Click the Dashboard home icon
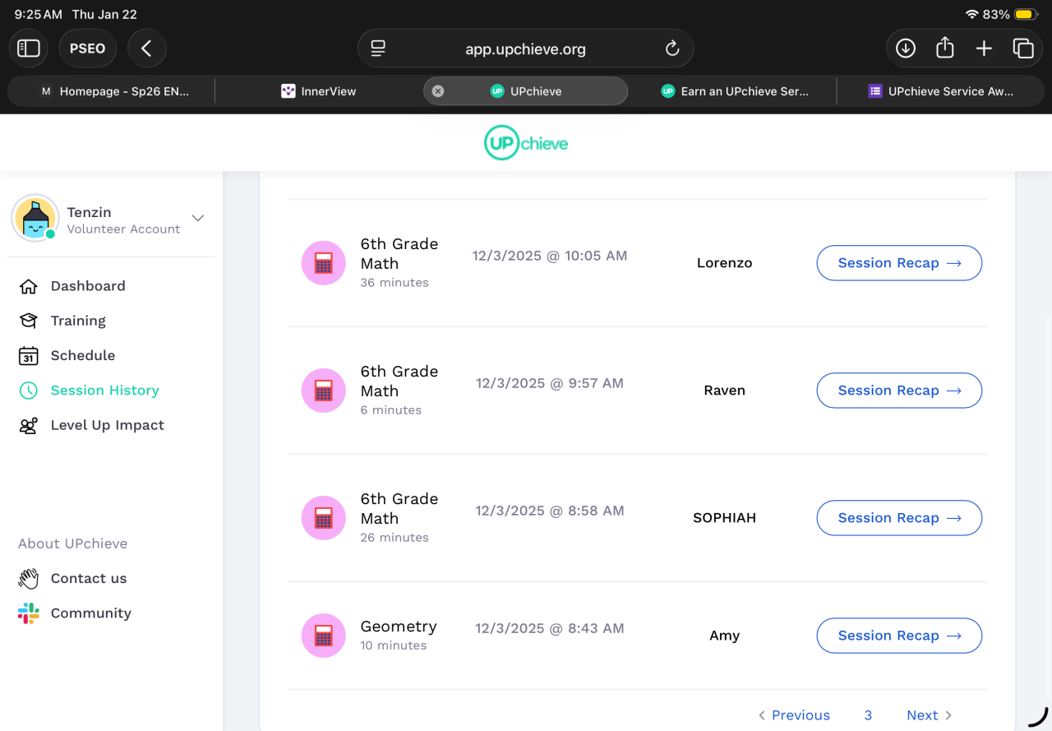Image resolution: width=1052 pixels, height=731 pixels. click(x=29, y=286)
